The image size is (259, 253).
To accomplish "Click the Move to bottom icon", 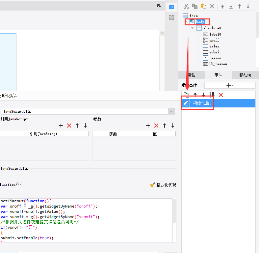I will 231,7.
